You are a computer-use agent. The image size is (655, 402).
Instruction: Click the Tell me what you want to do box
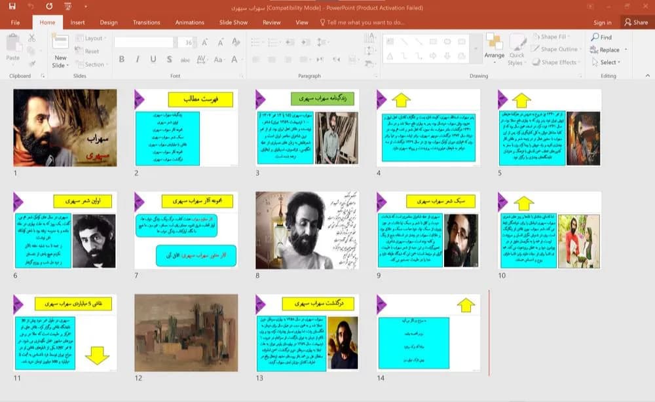(362, 22)
